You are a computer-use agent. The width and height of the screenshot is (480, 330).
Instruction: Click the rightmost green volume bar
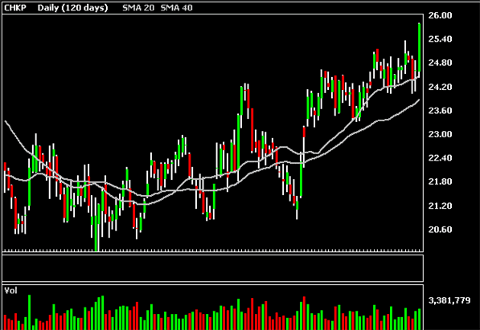point(419,320)
